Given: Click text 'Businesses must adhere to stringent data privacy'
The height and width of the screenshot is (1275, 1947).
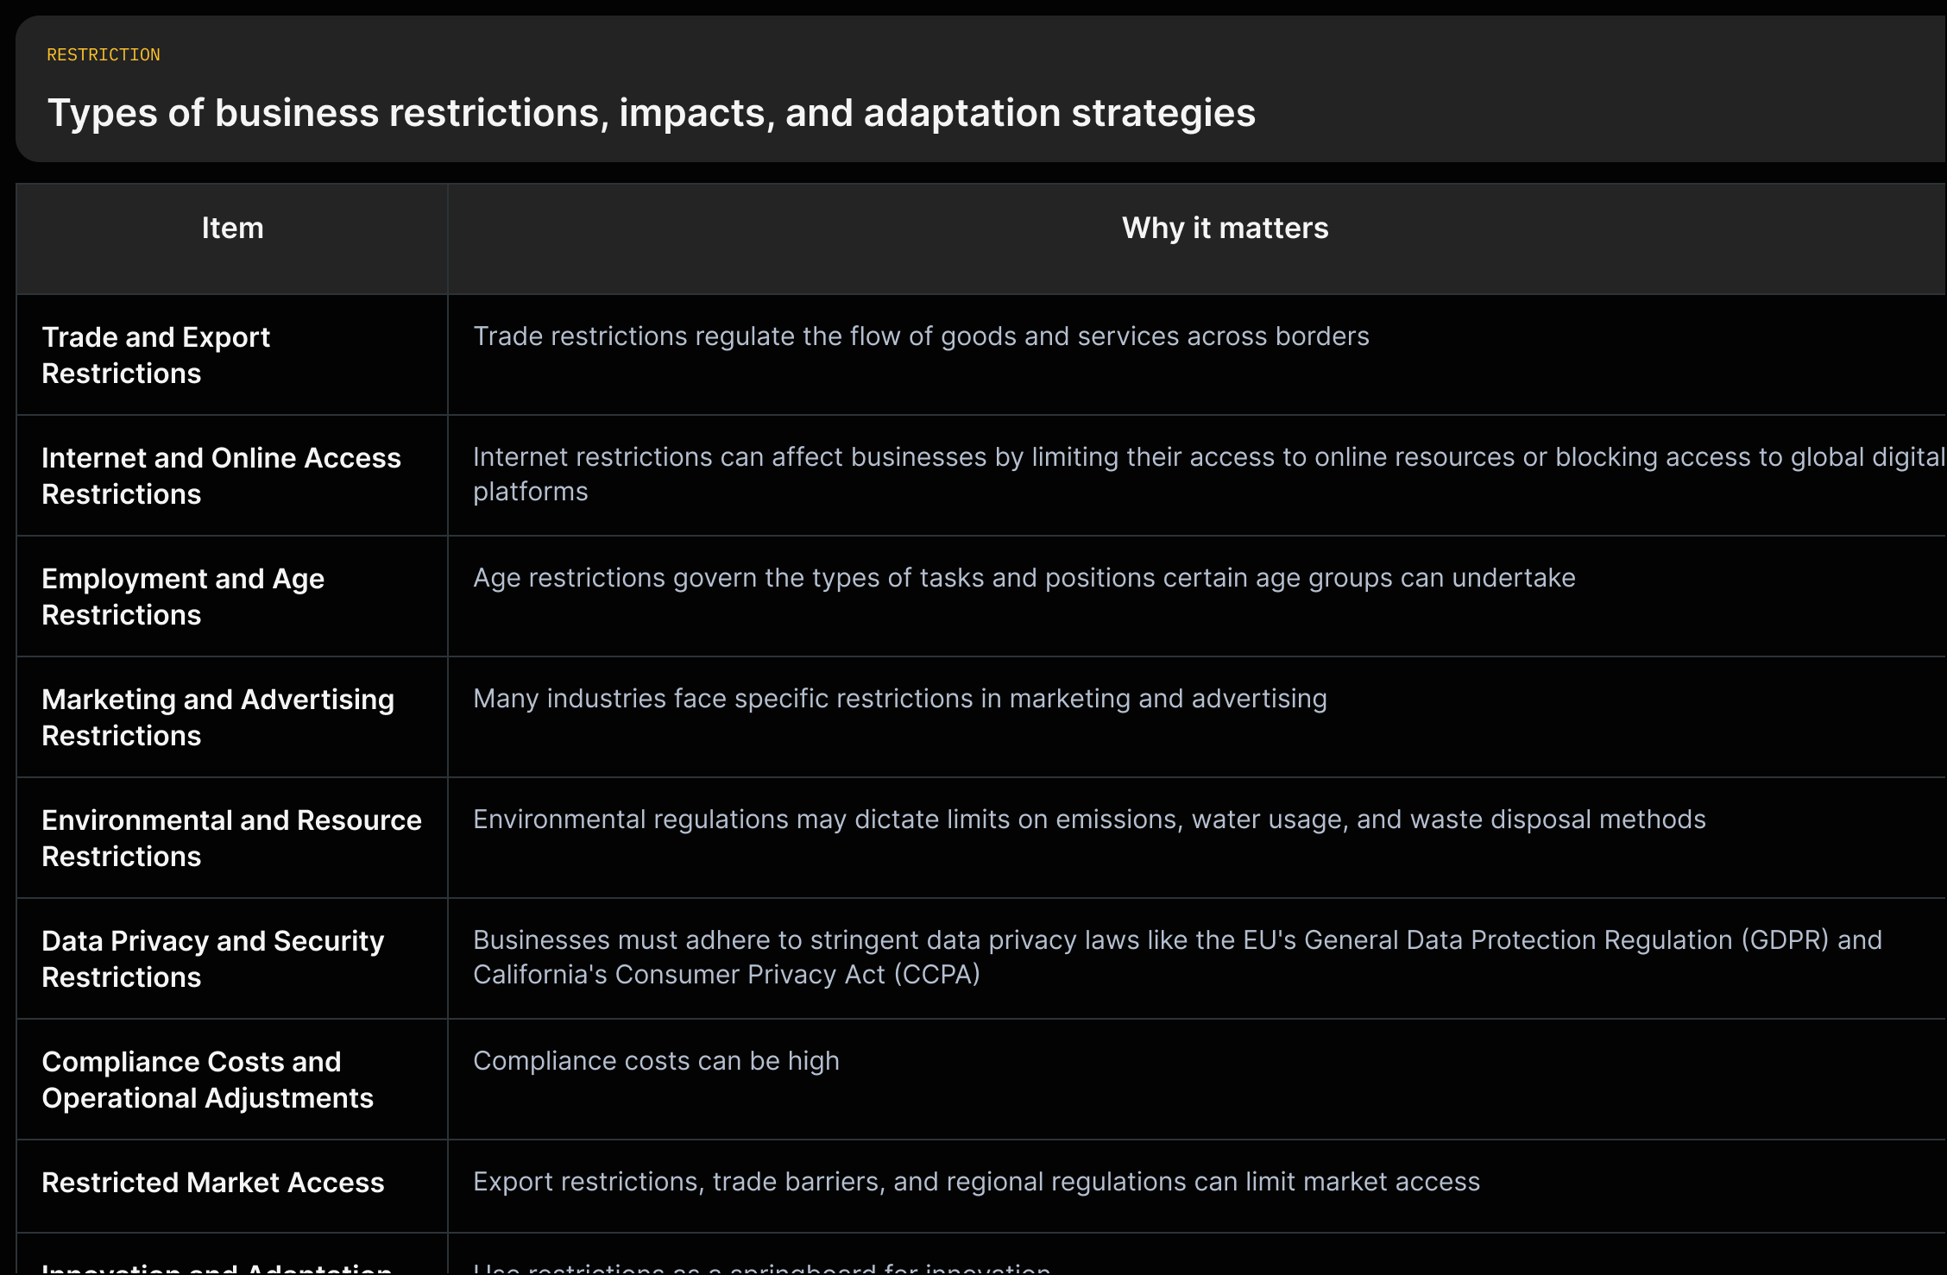Looking at the screenshot, I should pos(775,940).
